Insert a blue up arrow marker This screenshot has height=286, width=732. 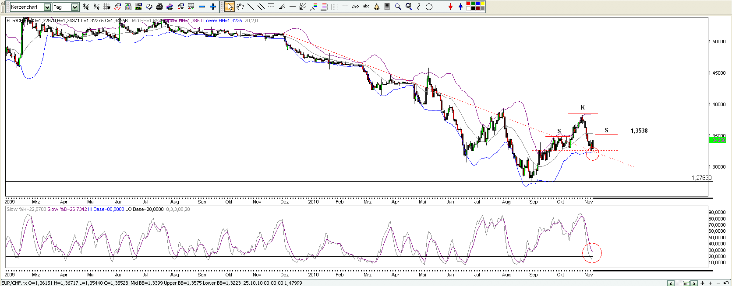pos(460,7)
